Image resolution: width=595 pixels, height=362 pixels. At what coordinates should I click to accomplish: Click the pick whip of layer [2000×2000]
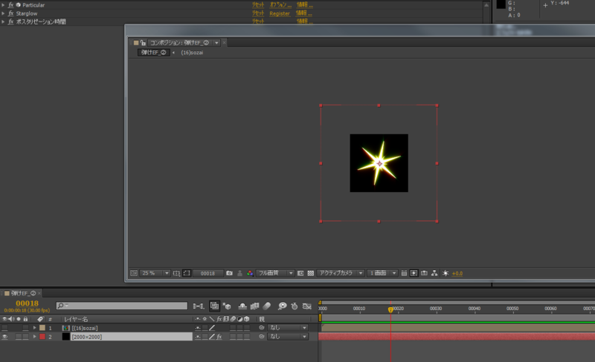(x=262, y=336)
